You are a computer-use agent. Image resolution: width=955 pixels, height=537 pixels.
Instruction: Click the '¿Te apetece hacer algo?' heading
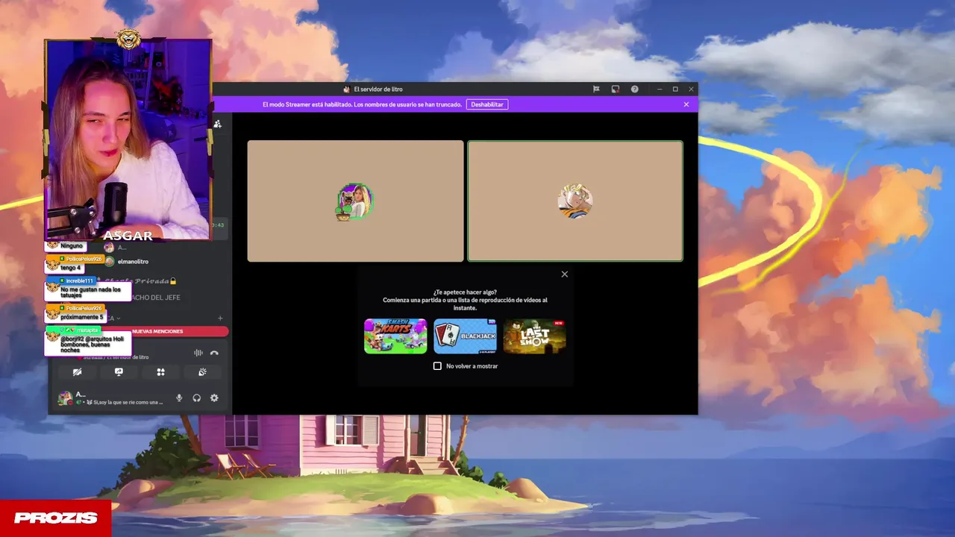click(465, 292)
